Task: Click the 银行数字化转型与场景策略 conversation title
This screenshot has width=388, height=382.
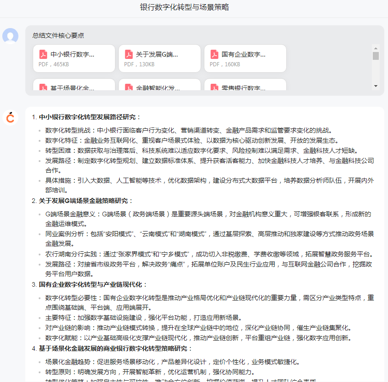Action: tap(185, 7)
